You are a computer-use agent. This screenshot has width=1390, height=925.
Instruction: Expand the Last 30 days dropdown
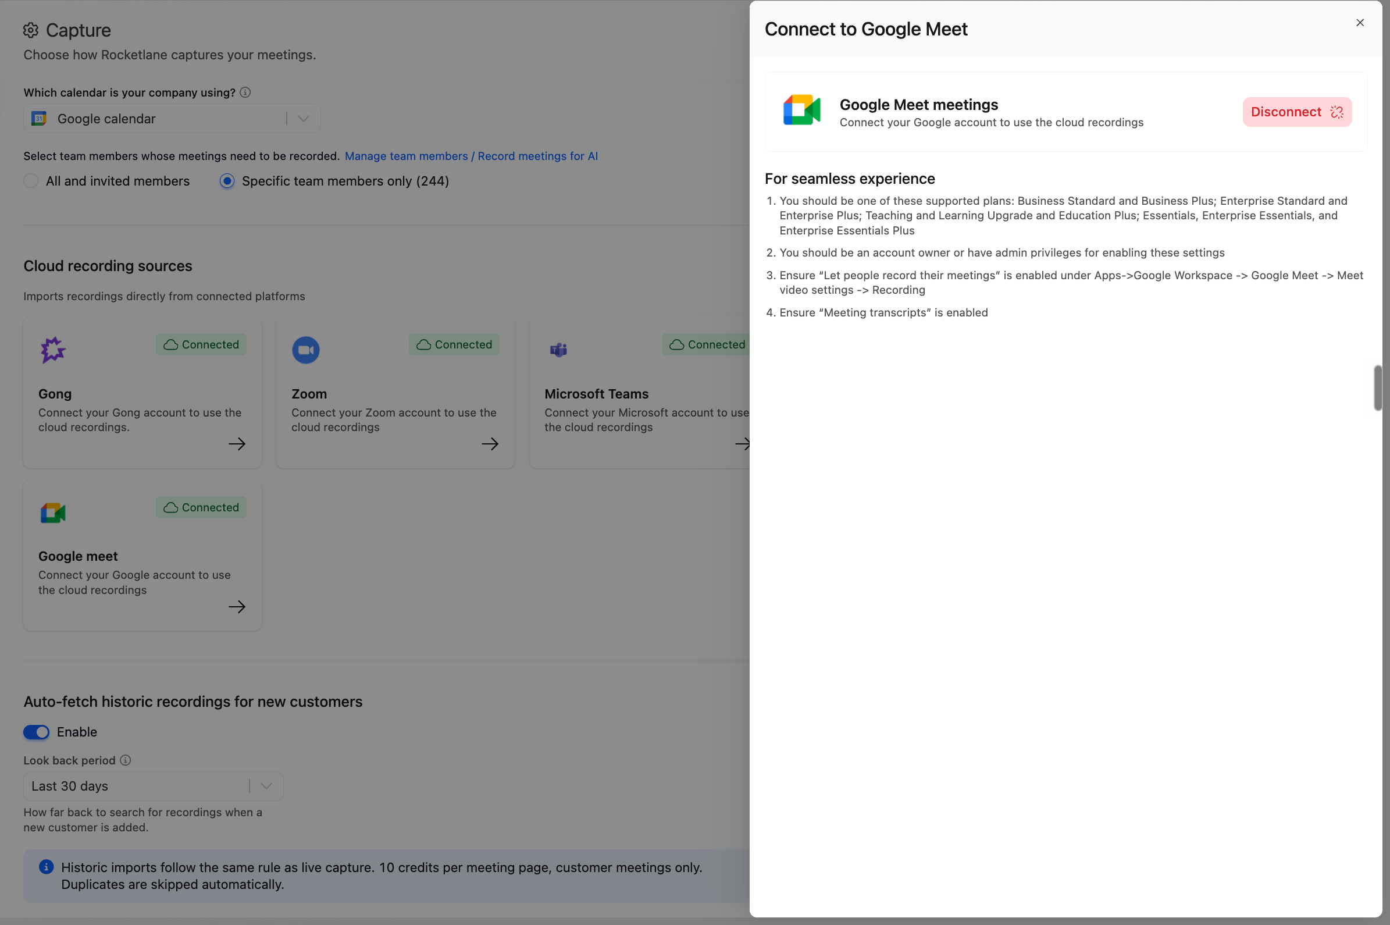(154, 787)
